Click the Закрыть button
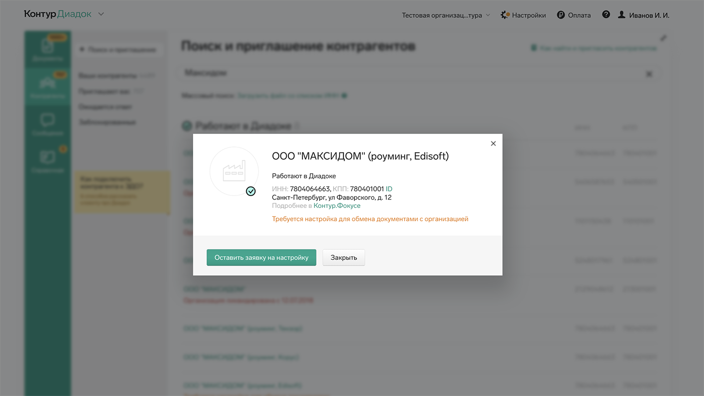This screenshot has width=704, height=396. click(x=344, y=258)
